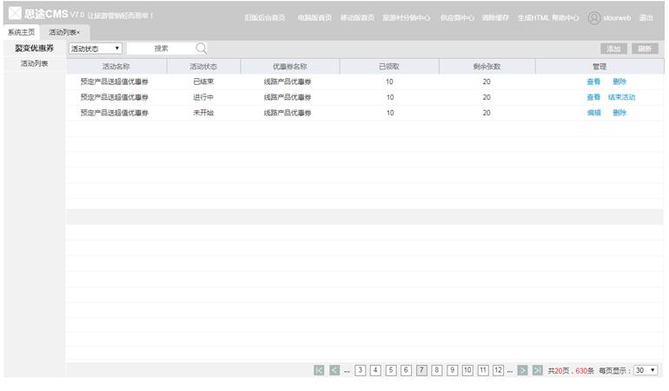
Task: Select the 活动列表 tab
Action: click(63, 32)
